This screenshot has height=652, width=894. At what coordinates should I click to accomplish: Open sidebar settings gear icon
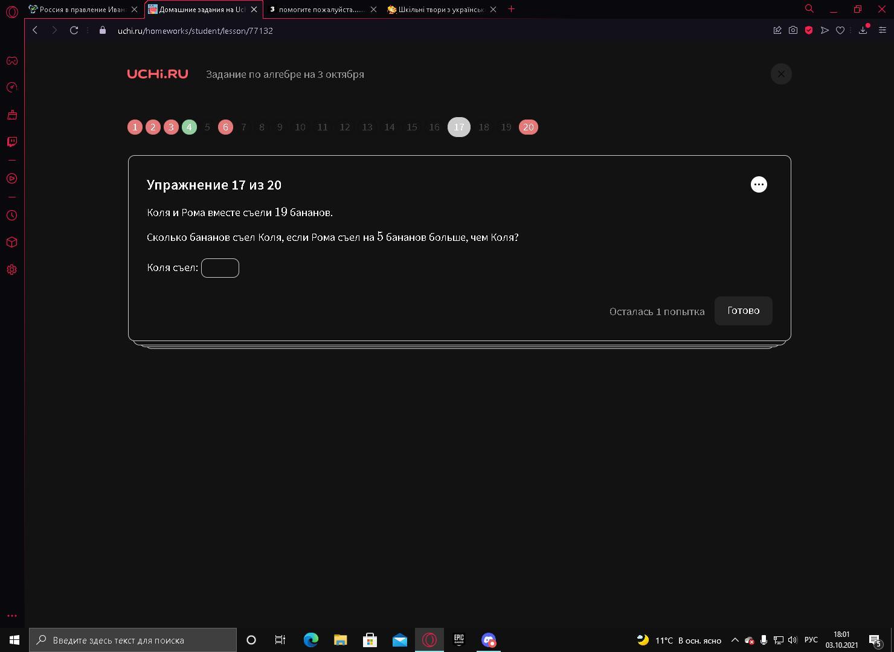click(x=11, y=270)
